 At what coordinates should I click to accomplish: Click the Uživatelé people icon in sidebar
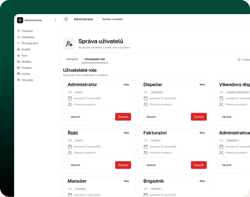click(19, 80)
